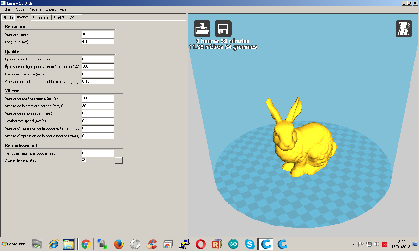Screen dimensions: 419x251
Task: Click the Load model icon in the 3D view
Action: [x=202, y=28]
